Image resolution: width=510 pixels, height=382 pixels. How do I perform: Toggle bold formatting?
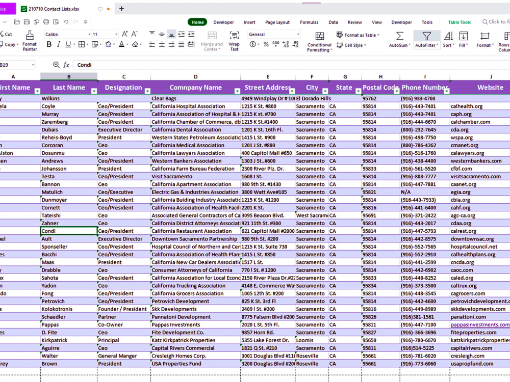click(49, 44)
